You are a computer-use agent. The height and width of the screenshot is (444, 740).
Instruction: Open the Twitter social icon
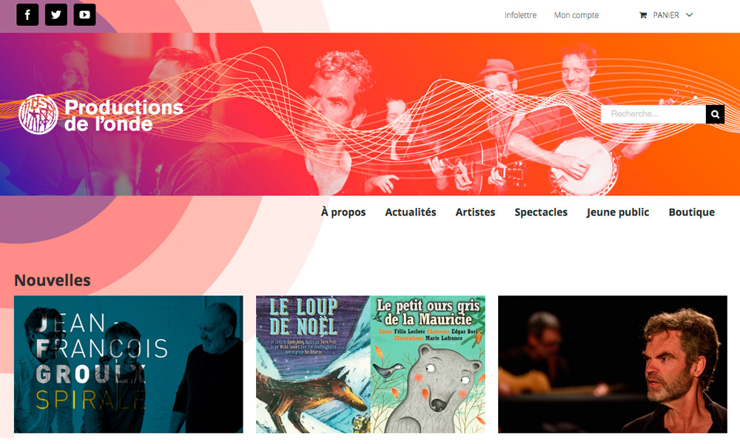pyautogui.click(x=56, y=15)
